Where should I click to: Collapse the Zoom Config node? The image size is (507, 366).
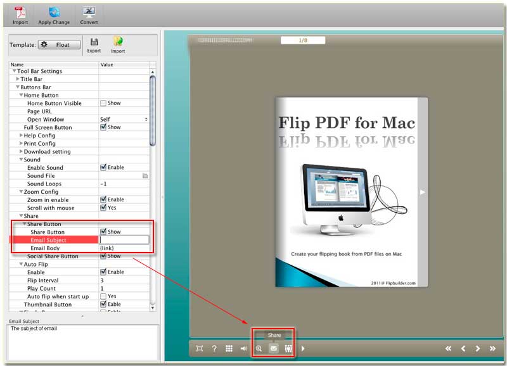pyautogui.click(x=21, y=192)
